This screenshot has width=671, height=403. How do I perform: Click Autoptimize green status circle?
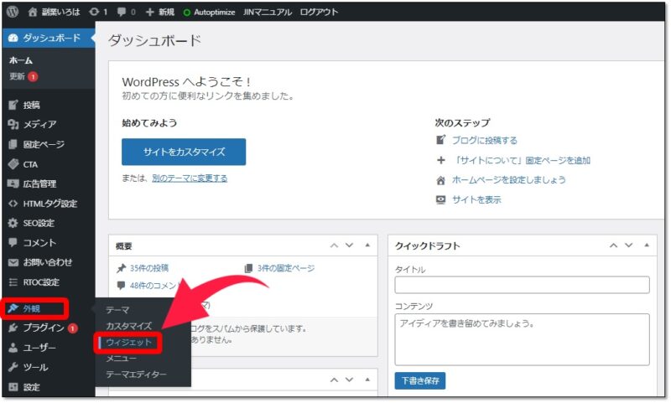186,13
